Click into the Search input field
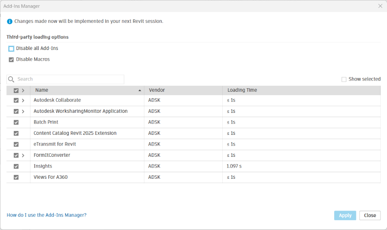Image resolution: width=387 pixels, height=230 pixels. (69, 79)
